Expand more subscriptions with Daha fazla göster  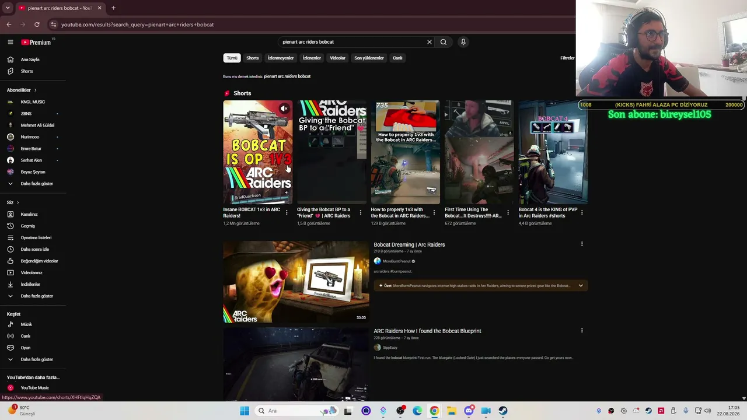(36, 184)
